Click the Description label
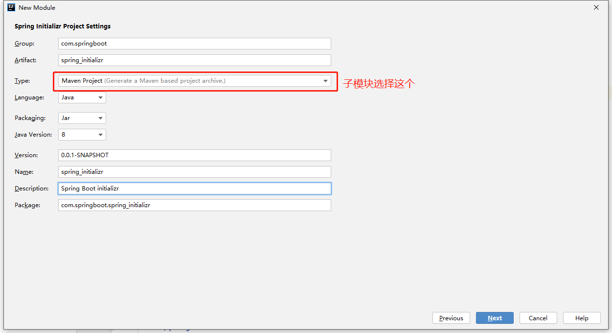The width and height of the screenshot is (612, 333). pos(32,189)
